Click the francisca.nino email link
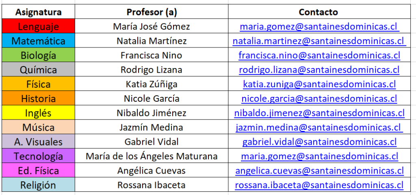Image resolution: width=416 pixels, height=195 pixels. coord(319,56)
